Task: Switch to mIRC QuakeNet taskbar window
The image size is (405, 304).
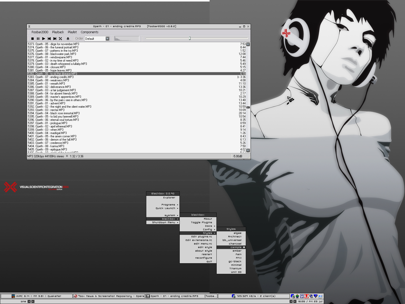Action: coord(37,296)
